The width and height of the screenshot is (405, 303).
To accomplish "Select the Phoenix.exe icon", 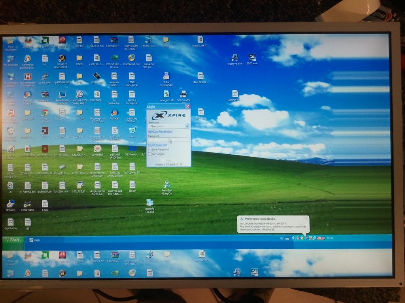I will click(149, 42).
